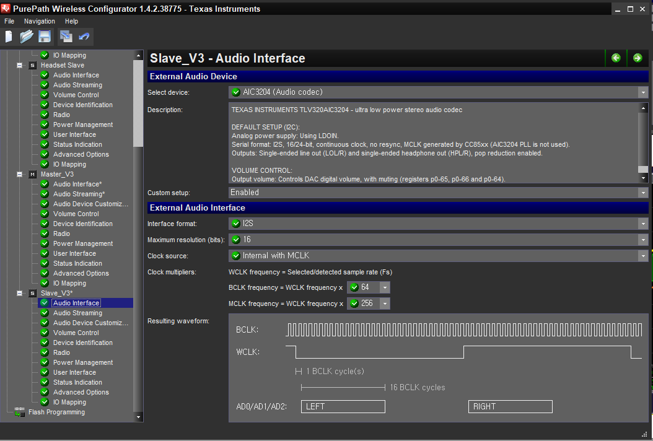This screenshot has height=441, width=653.
Task: Open the Help menu
Action: click(71, 21)
